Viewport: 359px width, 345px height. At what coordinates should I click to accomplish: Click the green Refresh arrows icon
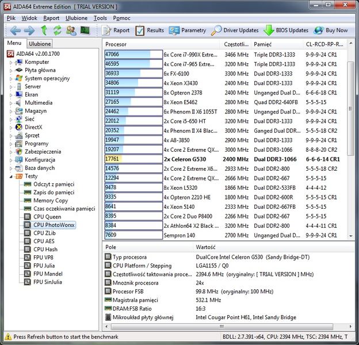point(57,30)
